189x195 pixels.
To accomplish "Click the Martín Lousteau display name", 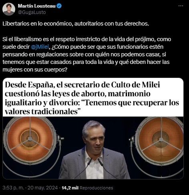I will click(x=37, y=6).
